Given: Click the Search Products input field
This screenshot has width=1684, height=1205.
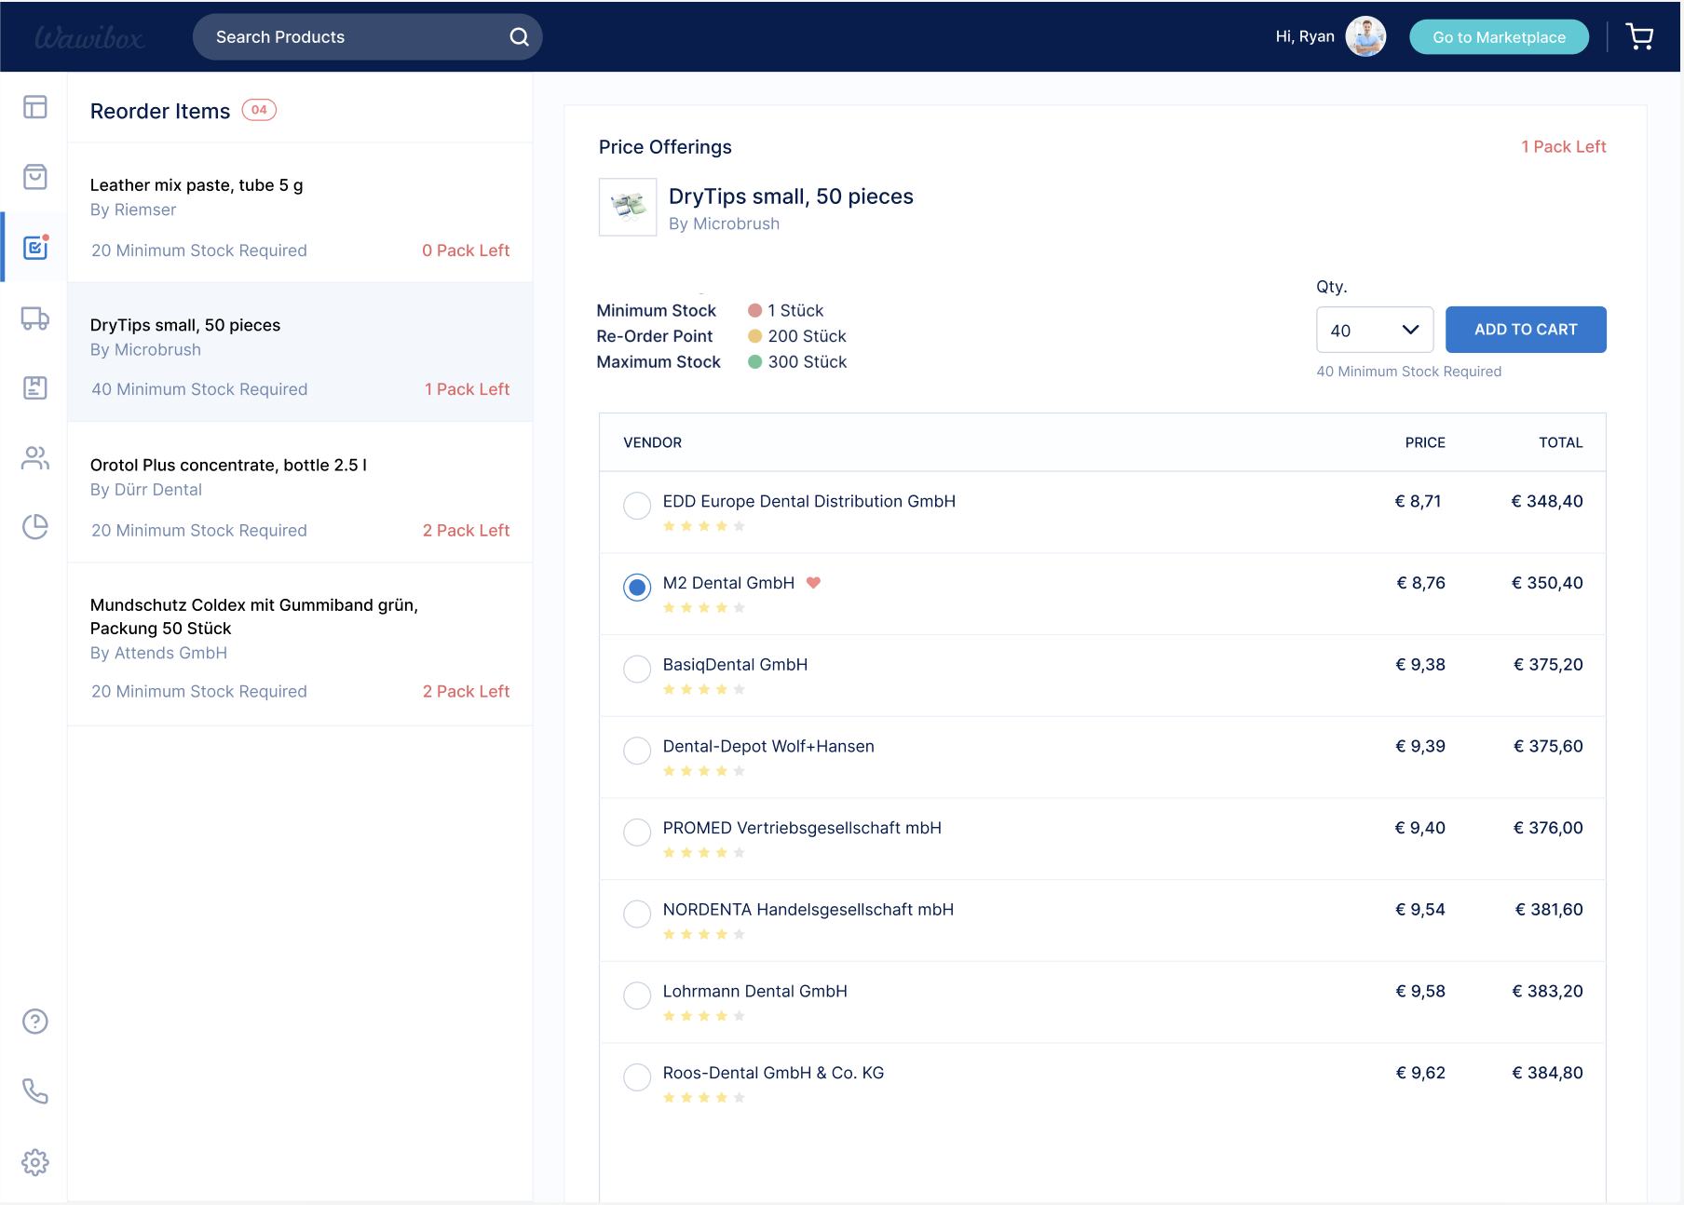Looking at the screenshot, I should (x=367, y=37).
